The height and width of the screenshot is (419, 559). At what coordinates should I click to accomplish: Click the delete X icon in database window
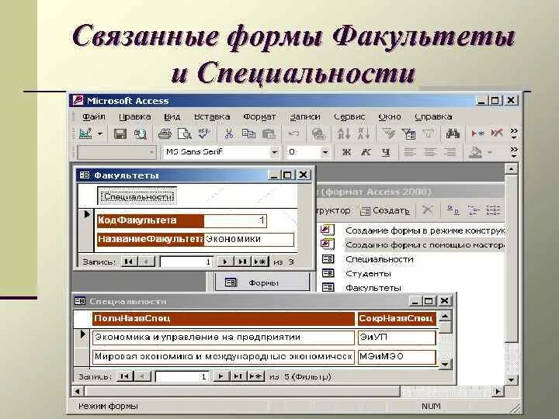pos(427,209)
